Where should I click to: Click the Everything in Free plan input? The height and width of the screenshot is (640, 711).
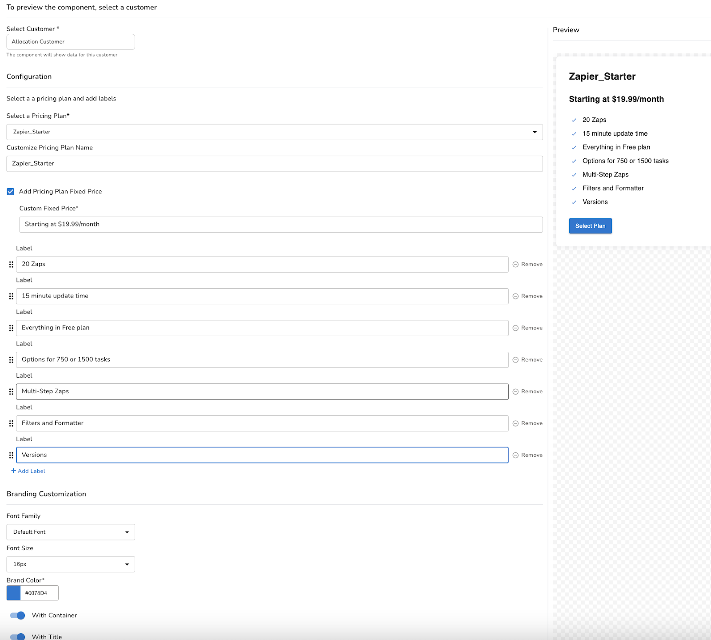tap(262, 328)
